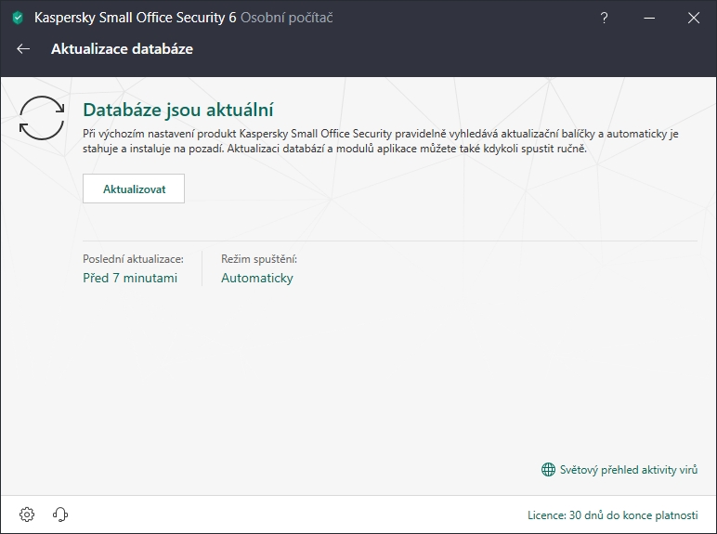717x534 pixels.
Task: Go back using the left arrow
Action: click(x=23, y=49)
